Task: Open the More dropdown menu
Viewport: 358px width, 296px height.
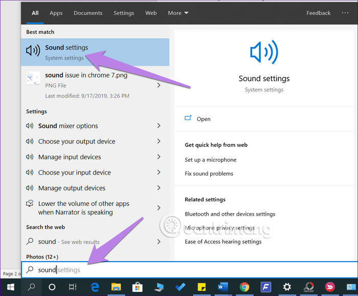Action: coord(178,13)
